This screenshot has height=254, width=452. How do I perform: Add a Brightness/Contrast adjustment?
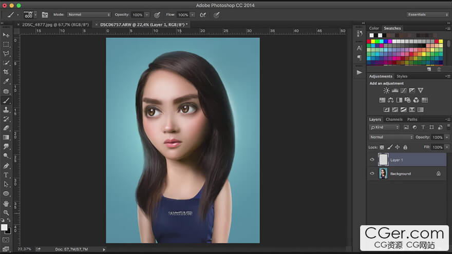(x=386, y=90)
